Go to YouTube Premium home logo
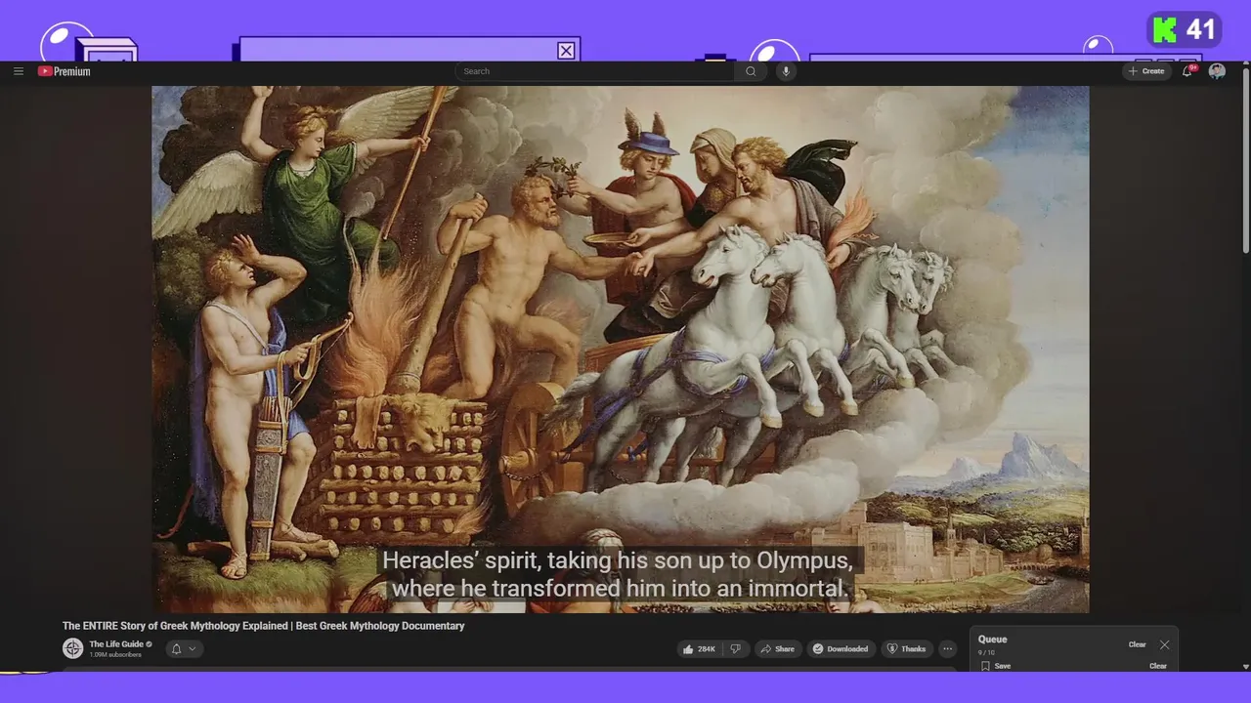The width and height of the screenshot is (1251, 703). click(x=65, y=71)
